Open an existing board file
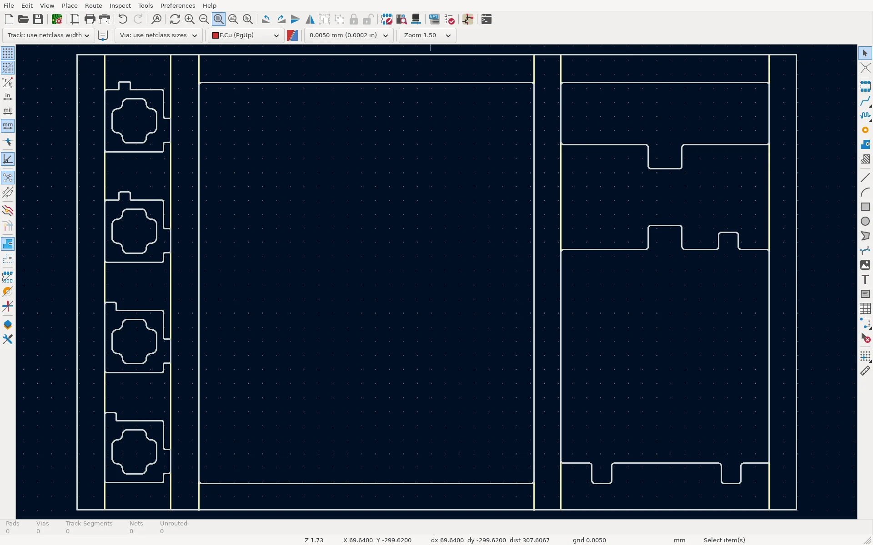 pos(23,19)
